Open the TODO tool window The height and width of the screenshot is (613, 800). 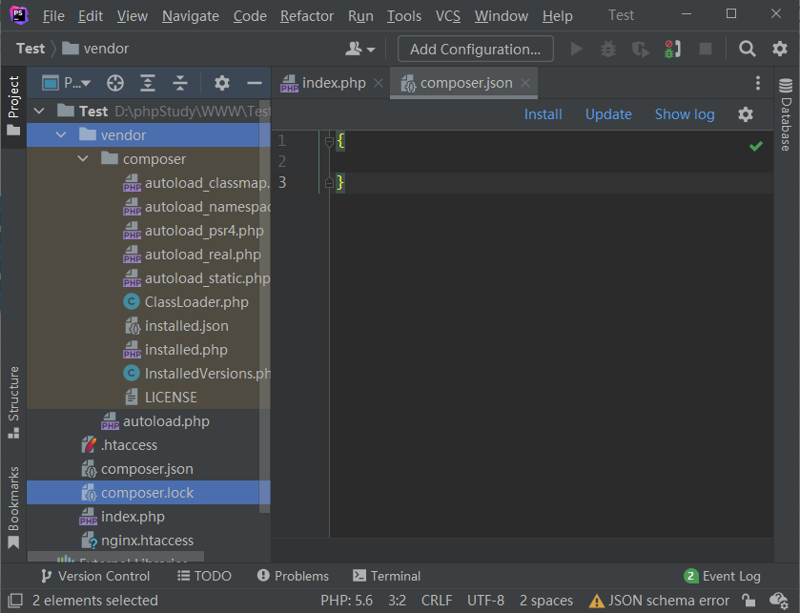tap(204, 576)
